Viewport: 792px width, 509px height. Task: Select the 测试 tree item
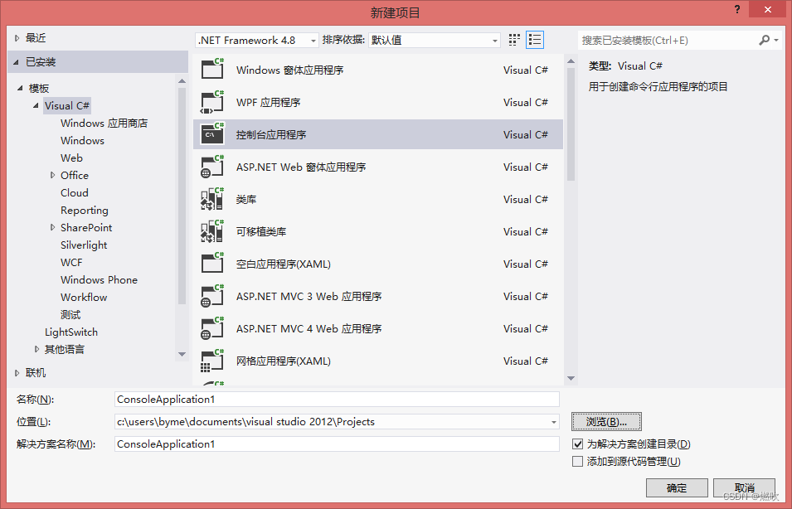click(70, 314)
